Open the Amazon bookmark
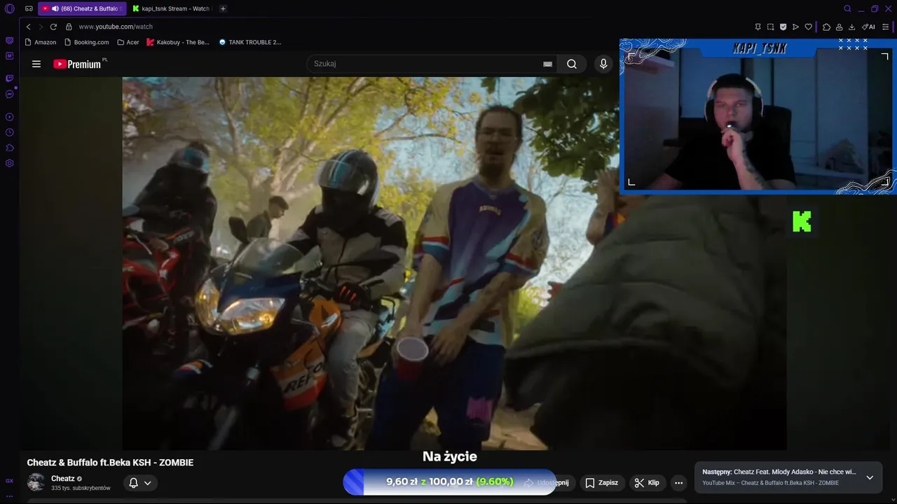Screen dimensions: 897x504 click(x=41, y=42)
